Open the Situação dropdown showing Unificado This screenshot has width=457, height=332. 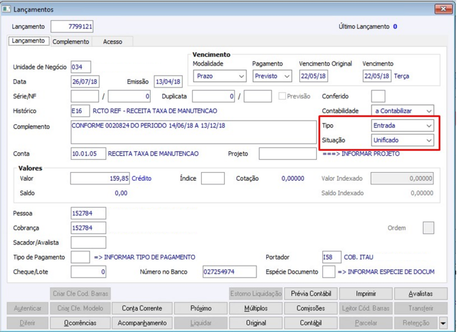tap(403, 140)
